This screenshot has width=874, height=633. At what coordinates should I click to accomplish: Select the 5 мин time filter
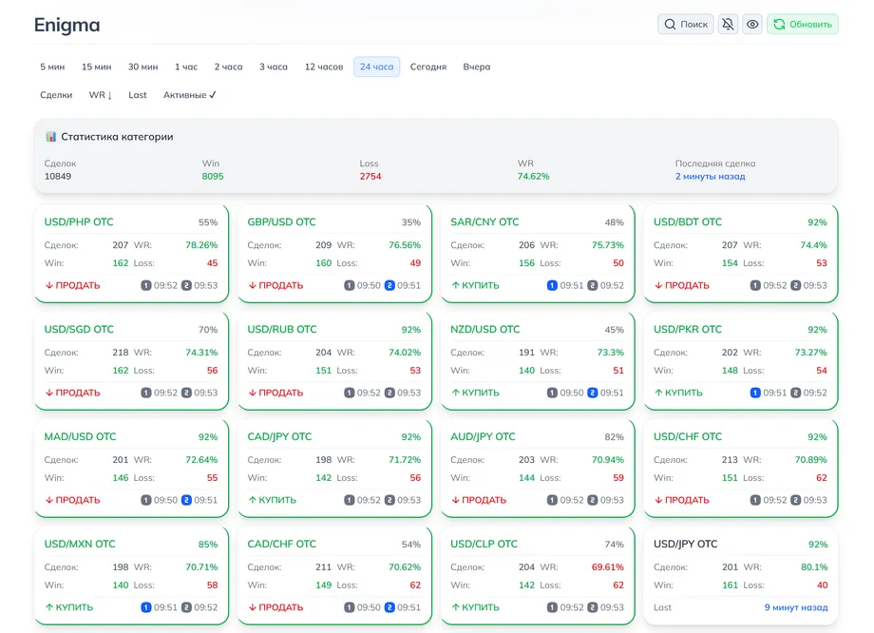tap(52, 67)
